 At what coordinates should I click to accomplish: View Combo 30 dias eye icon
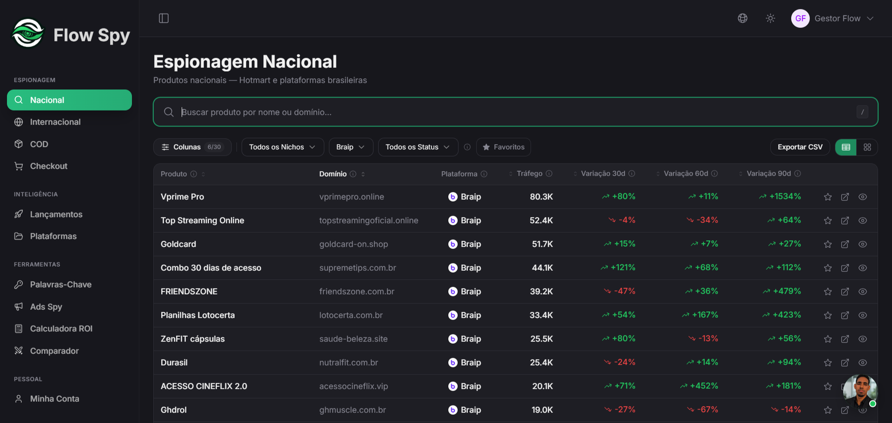point(862,268)
